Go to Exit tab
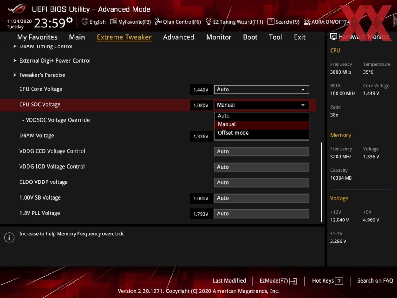397x298 pixels. (x=300, y=37)
